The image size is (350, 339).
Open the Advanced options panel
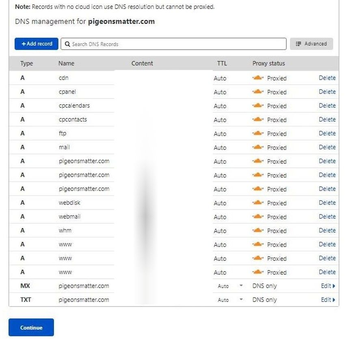tap(311, 44)
